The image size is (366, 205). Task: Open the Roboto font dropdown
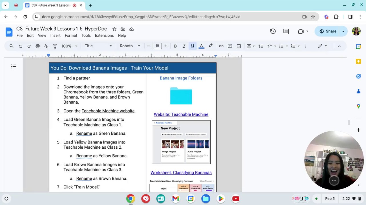pos(130,46)
